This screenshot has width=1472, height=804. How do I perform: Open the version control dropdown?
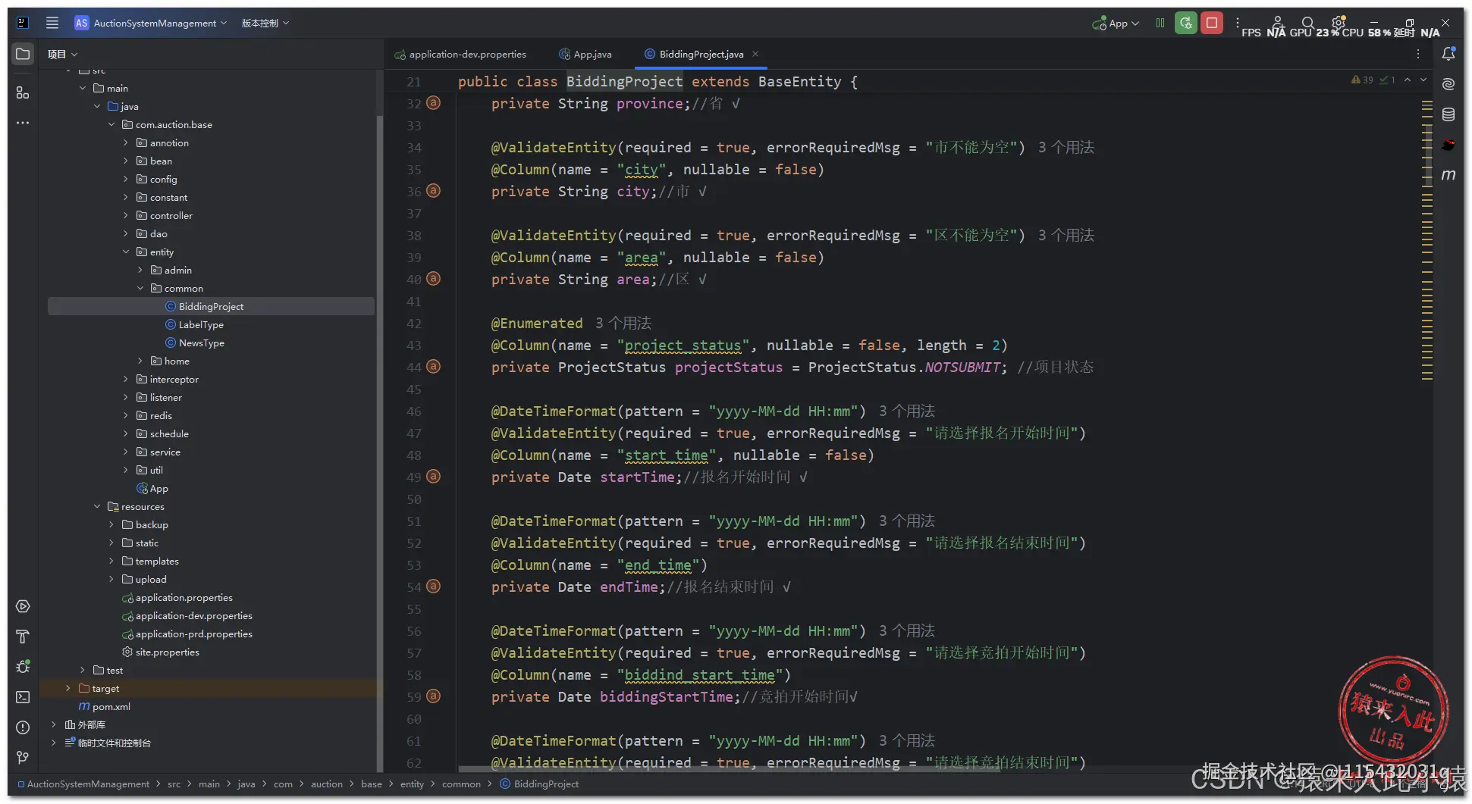(x=265, y=23)
